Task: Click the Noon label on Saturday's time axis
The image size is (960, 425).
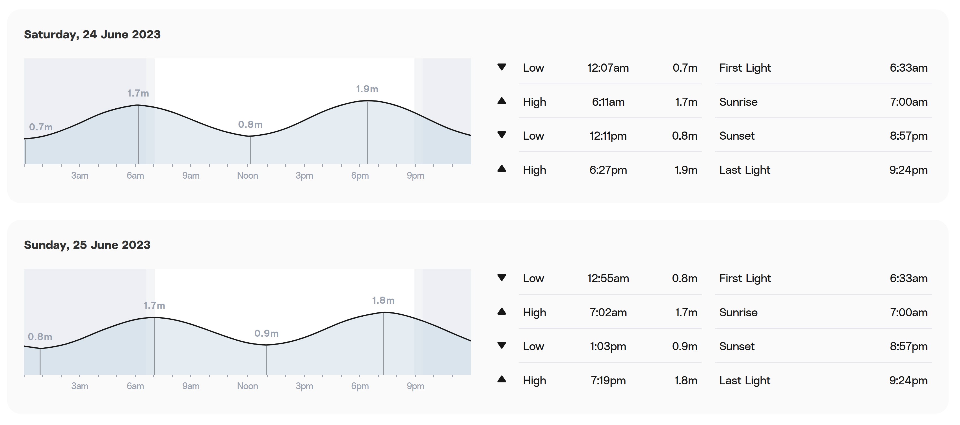Action: point(247,175)
